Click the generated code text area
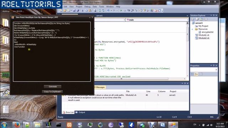Viewport: 228px width, 128px height. point(52,52)
